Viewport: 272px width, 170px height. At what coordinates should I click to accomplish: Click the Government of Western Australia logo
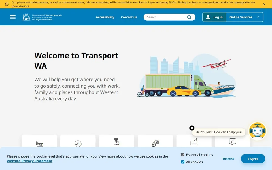42,17
